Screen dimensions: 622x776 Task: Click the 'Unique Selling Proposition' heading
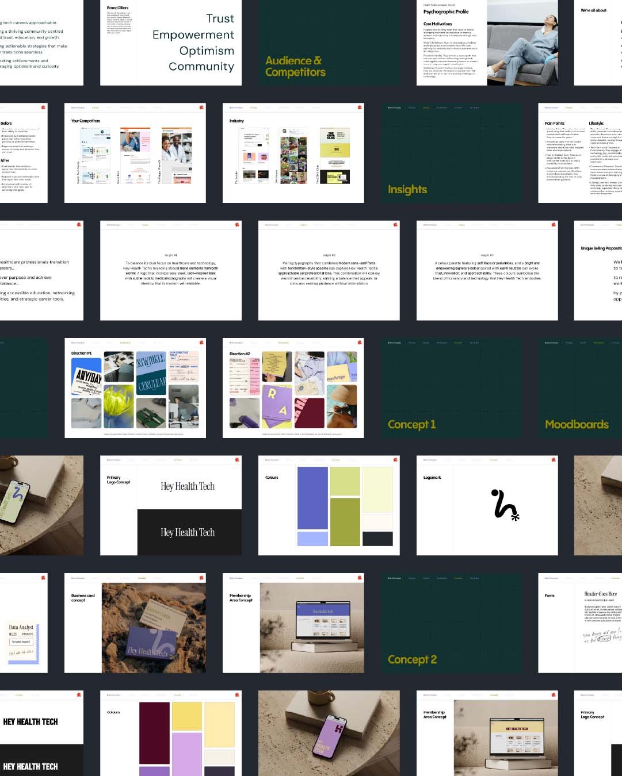point(601,248)
